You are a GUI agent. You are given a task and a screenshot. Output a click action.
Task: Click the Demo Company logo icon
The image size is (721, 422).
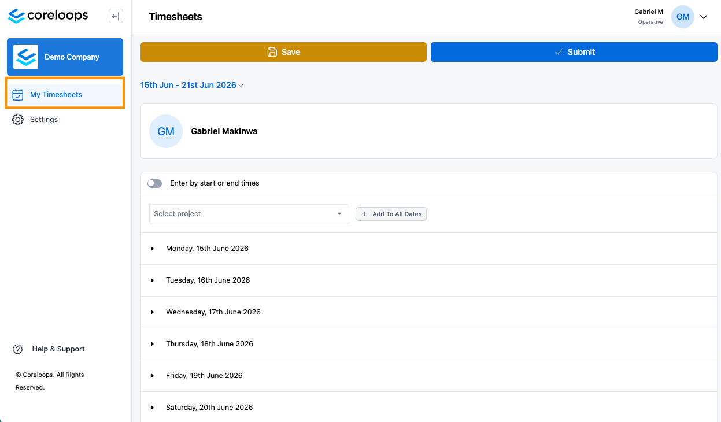26,57
